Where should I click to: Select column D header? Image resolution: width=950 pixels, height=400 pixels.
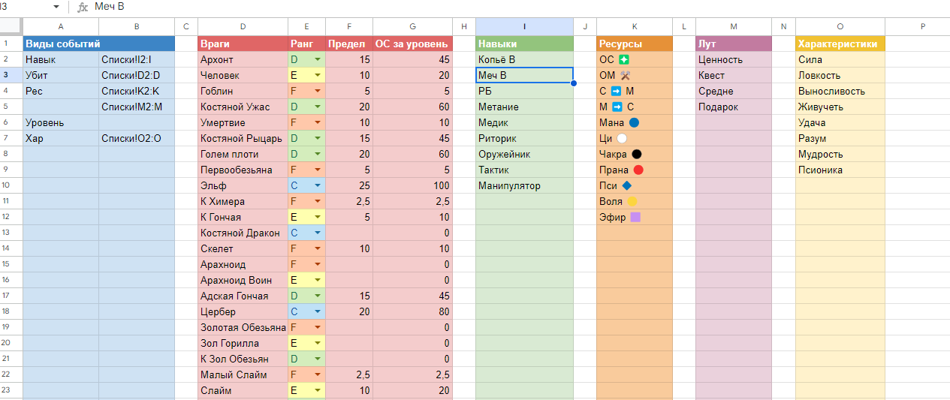click(x=243, y=27)
